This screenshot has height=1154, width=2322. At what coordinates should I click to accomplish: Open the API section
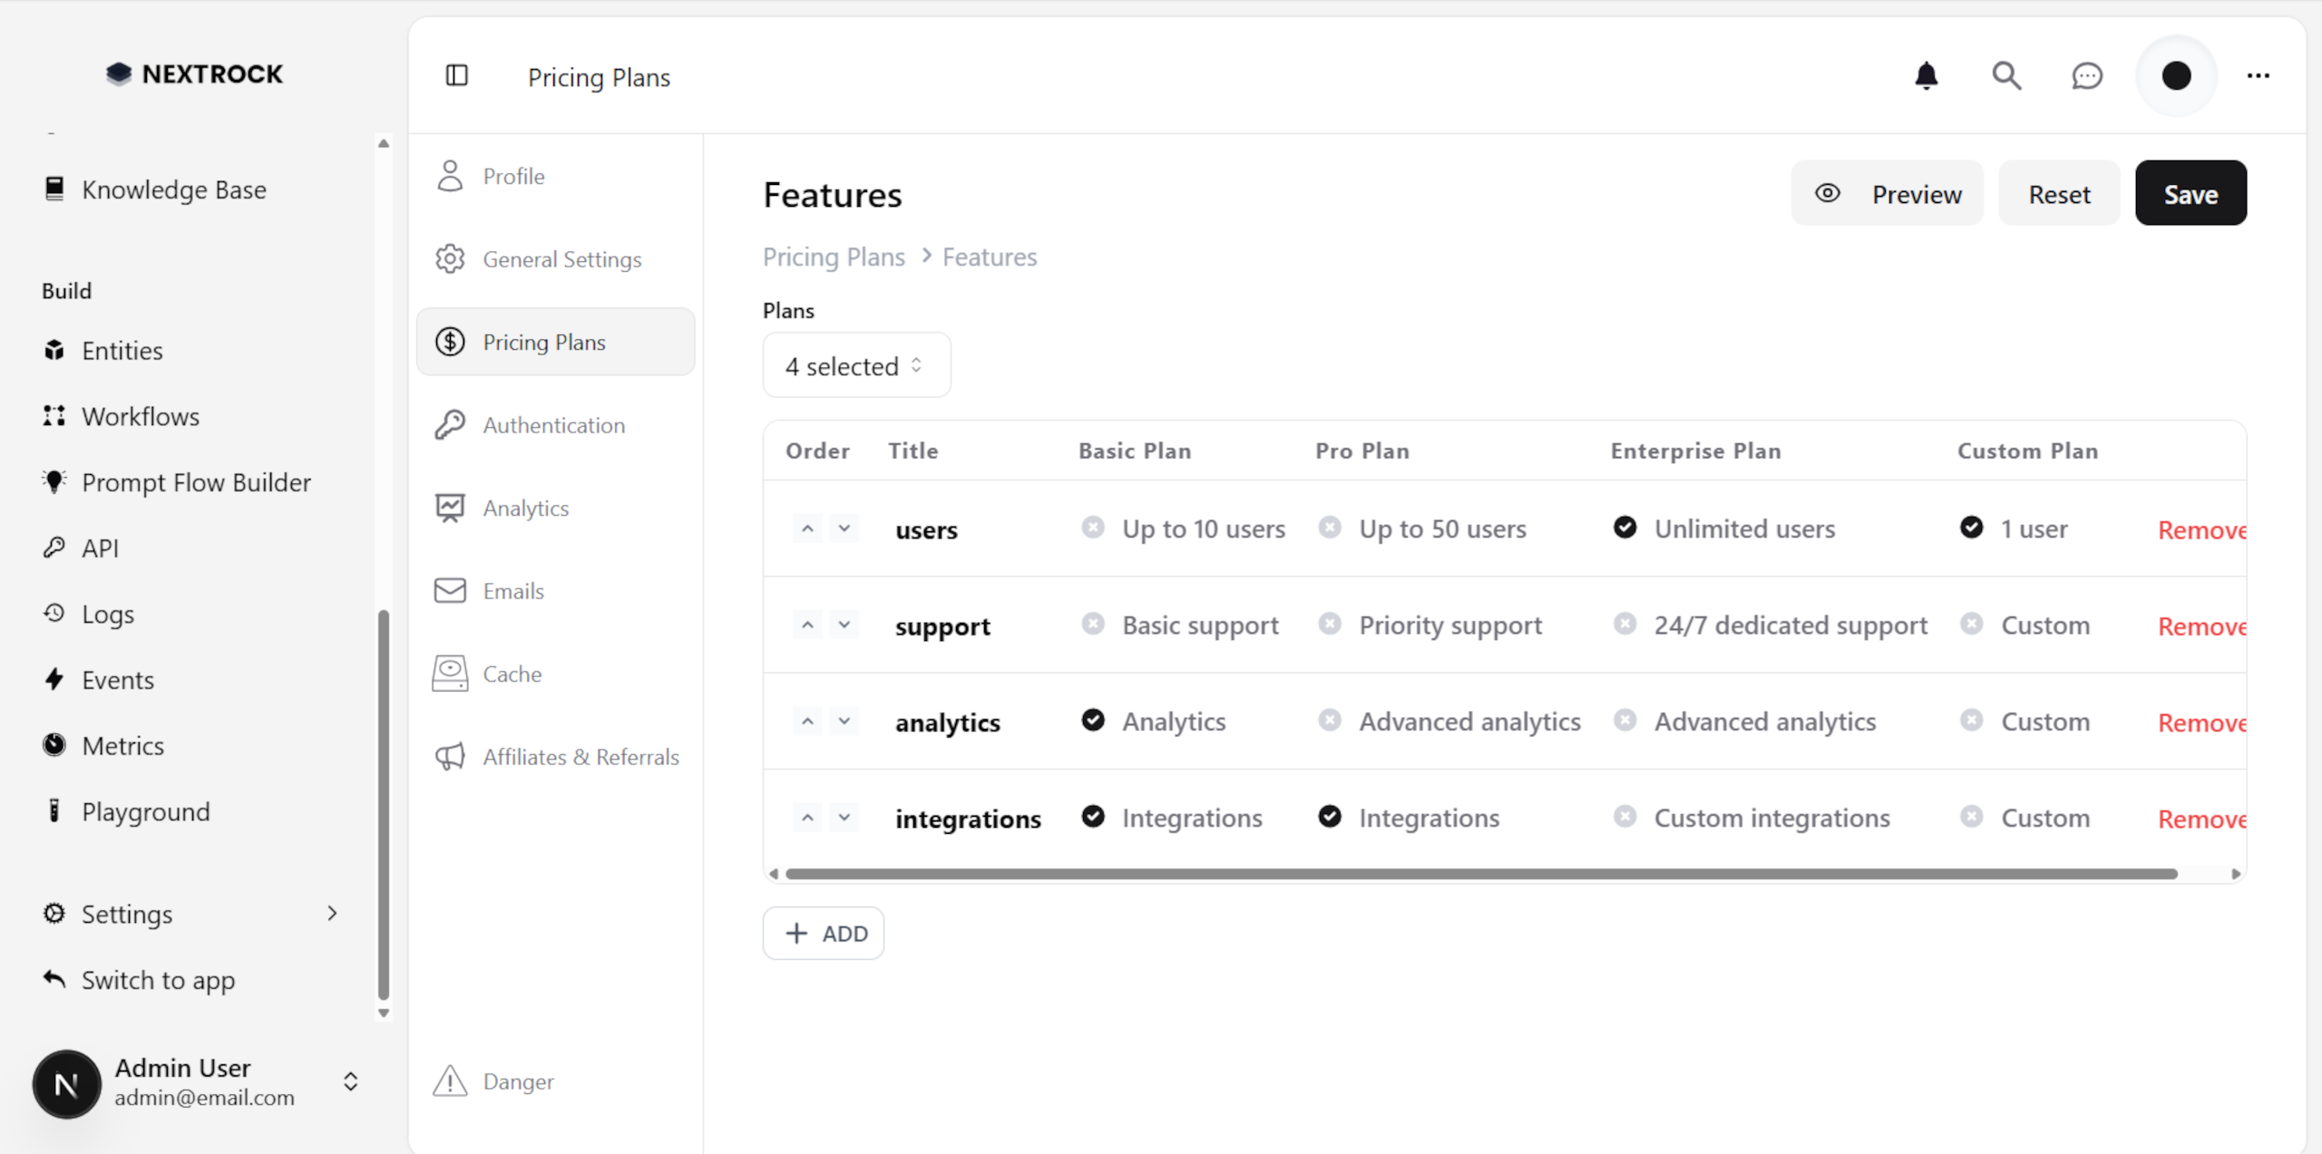[100, 548]
